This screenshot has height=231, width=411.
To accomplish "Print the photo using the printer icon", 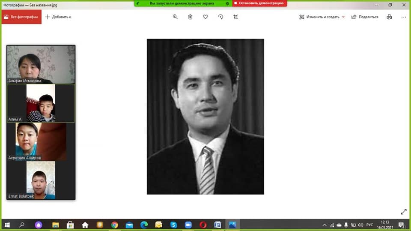I will [389, 17].
